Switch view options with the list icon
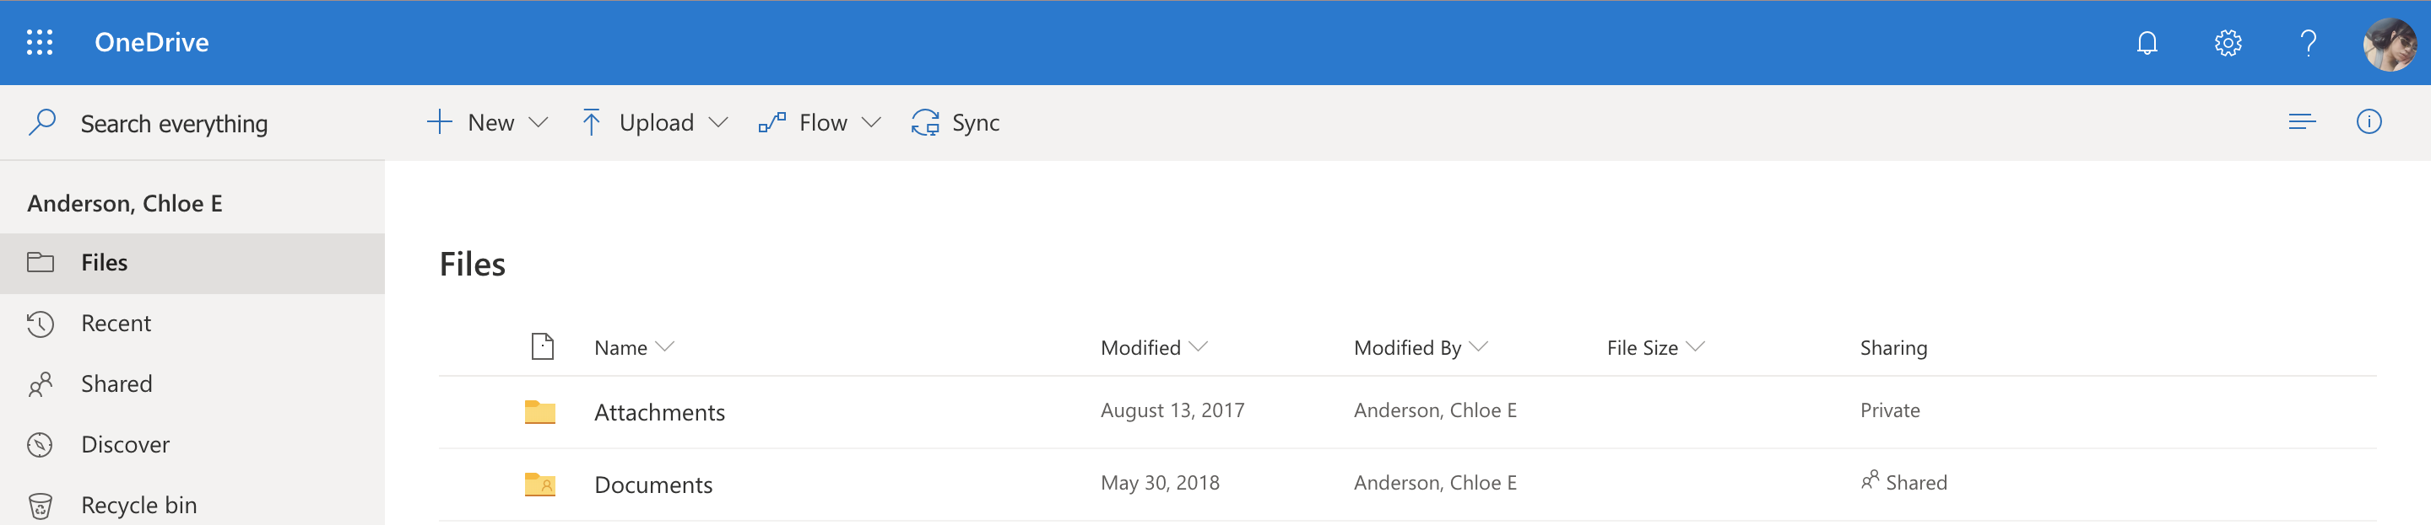Screen dimensions: 2431x525 [x=2302, y=121]
